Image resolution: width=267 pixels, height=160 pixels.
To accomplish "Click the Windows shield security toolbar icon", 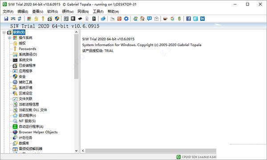I will click(x=57, y=19).
